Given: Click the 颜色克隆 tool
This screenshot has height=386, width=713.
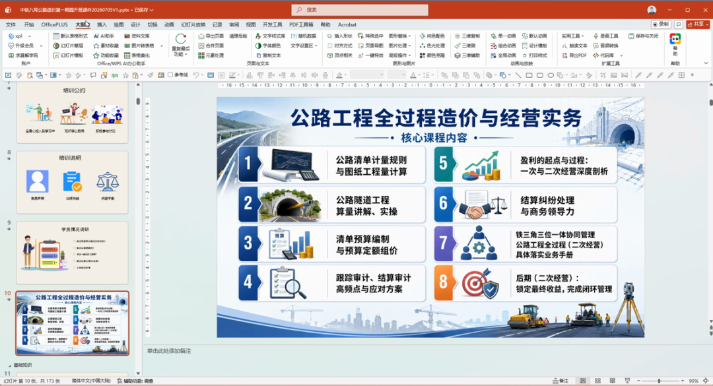Looking at the screenshot, I should tap(432, 55).
